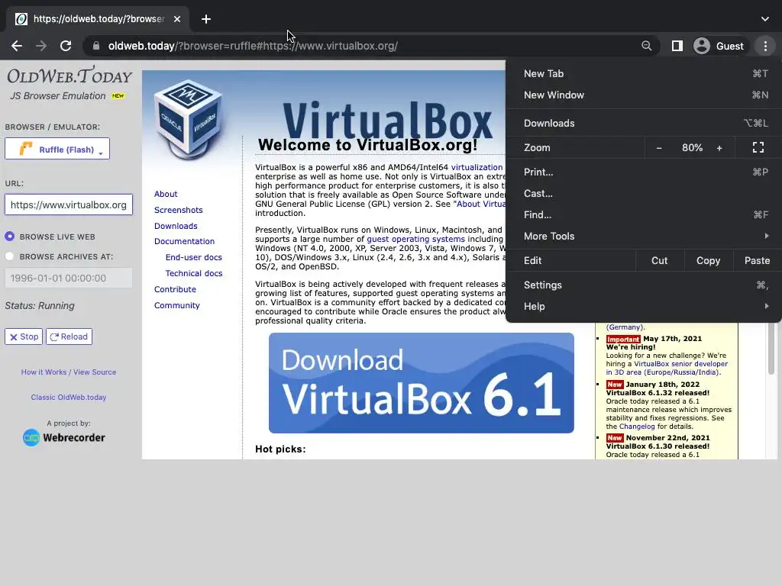
Task: Decrease zoom with minus button
Action: [659, 148]
